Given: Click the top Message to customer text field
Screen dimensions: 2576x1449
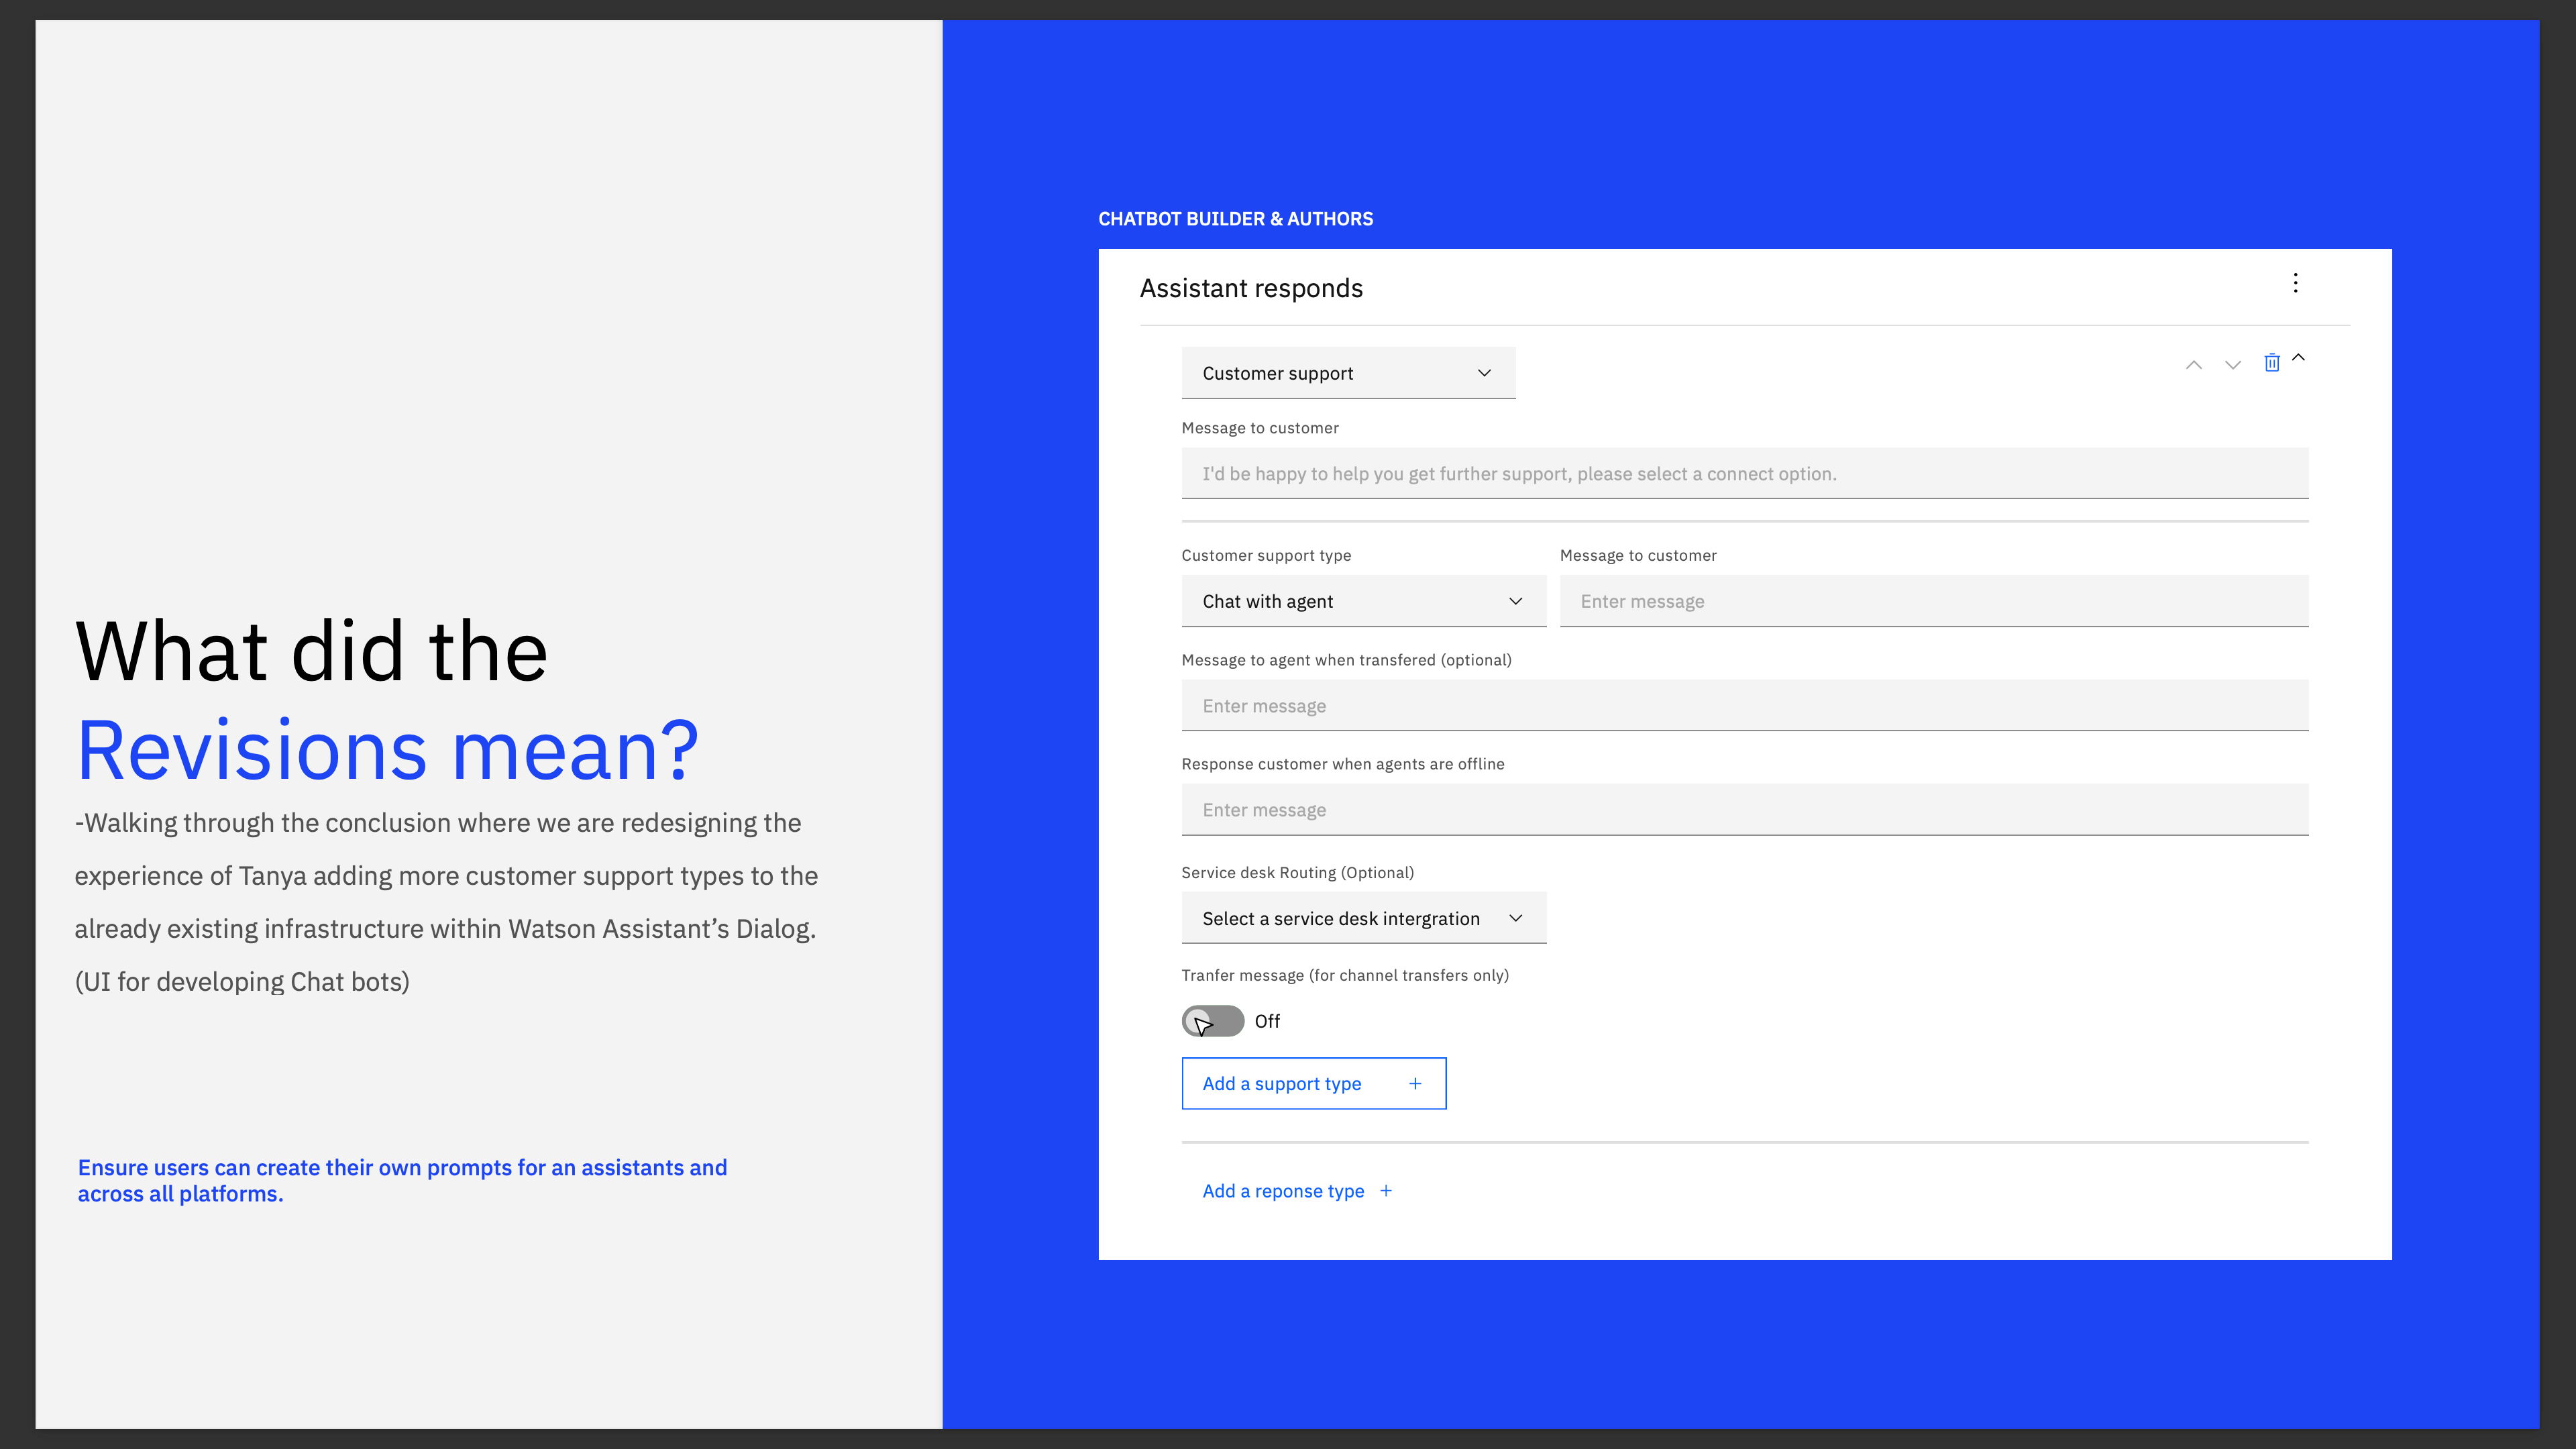Looking at the screenshot, I should pyautogui.click(x=1745, y=474).
